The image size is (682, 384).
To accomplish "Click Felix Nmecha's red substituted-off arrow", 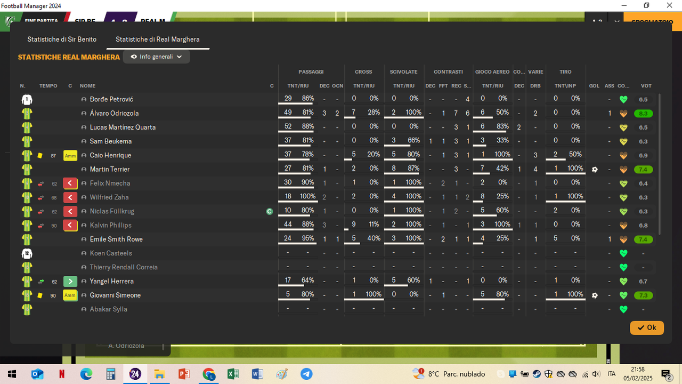I will point(70,183).
